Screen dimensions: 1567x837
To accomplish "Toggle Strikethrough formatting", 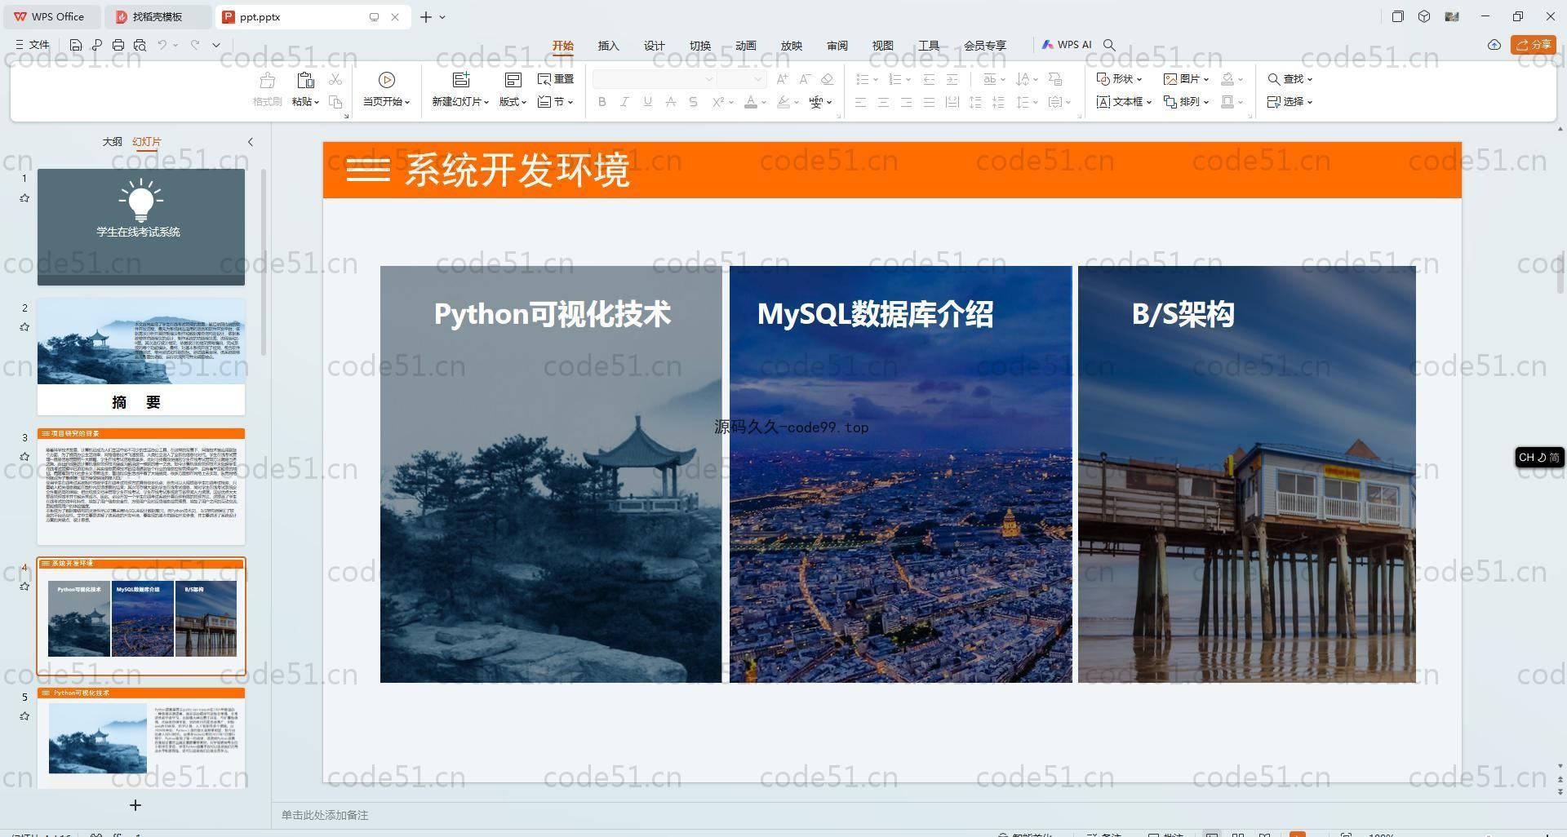I will point(670,102).
